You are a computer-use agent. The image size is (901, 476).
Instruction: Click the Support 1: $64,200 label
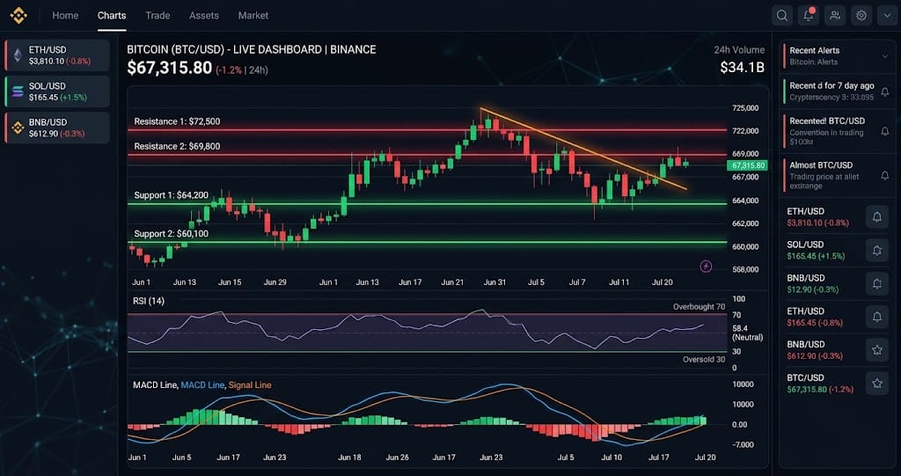[172, 194]
